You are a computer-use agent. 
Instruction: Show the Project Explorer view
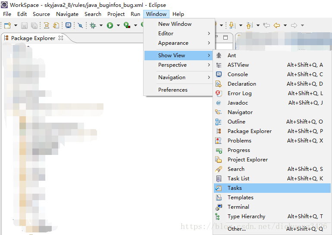tap(272, 160)
